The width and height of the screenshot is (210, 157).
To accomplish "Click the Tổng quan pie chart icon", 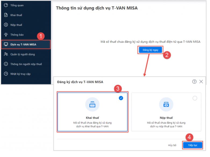I will coord(6,5).
